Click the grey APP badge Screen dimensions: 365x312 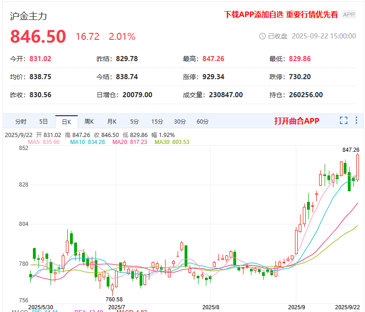(x=349, y=15)
